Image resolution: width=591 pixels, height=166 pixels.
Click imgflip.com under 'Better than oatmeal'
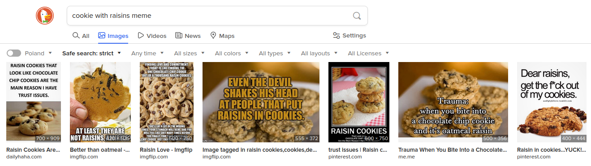point(84,157)
